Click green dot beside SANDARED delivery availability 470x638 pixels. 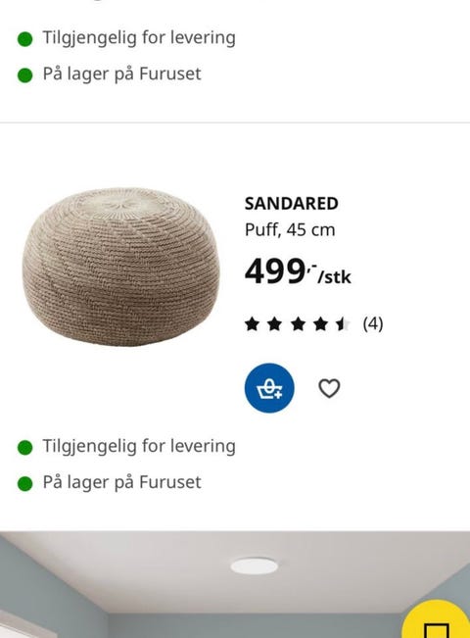[25, 447]
